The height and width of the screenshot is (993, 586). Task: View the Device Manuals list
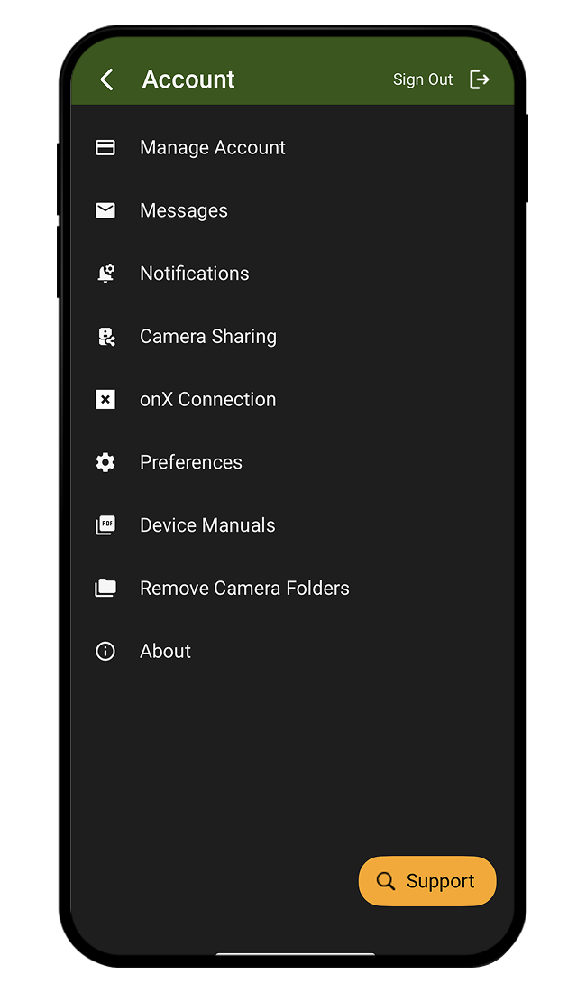pos(207,525)
